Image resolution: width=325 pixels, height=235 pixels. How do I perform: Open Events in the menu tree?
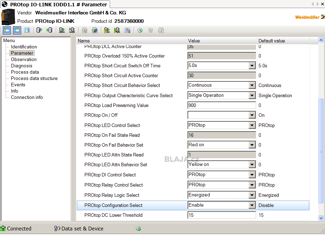click(18, 85)
